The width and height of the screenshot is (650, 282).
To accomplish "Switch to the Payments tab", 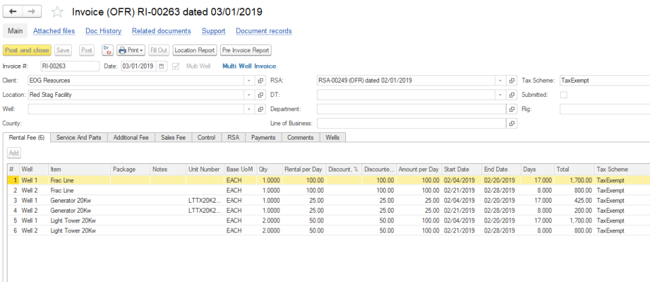I will pyautogui.click(x=263, y=138).
